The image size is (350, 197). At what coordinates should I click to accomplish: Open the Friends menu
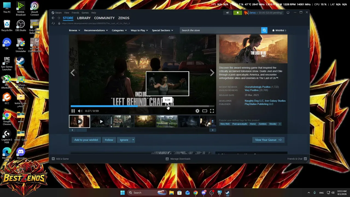(x=75, y=13)
